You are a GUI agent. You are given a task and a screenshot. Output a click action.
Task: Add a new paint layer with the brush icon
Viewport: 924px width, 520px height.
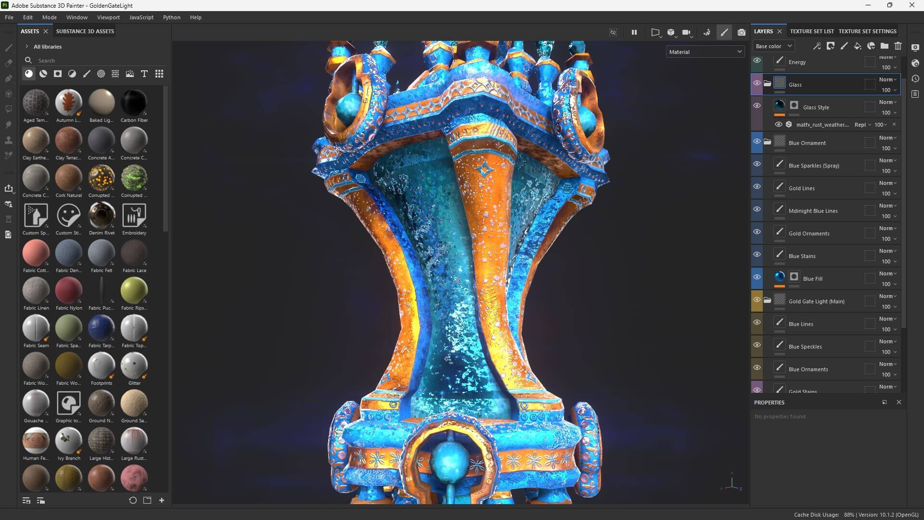844,46
